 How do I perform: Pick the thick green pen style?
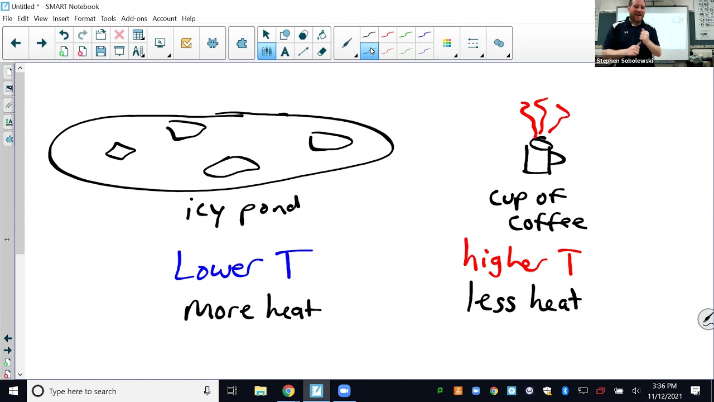406,35
